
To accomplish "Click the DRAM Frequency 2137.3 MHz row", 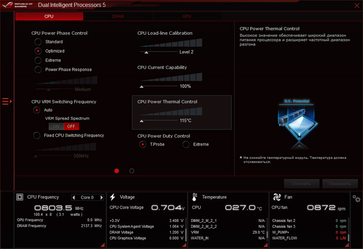I will pyautogui.click(x=59, y=226).
